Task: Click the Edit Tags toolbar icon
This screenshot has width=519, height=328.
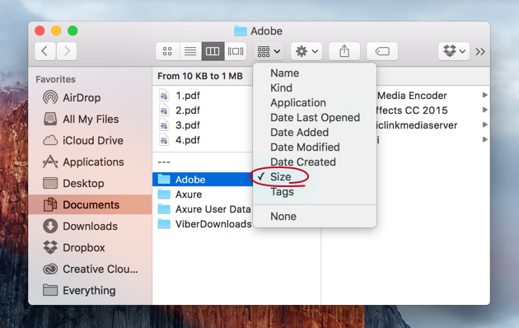Action: [382, 51]
